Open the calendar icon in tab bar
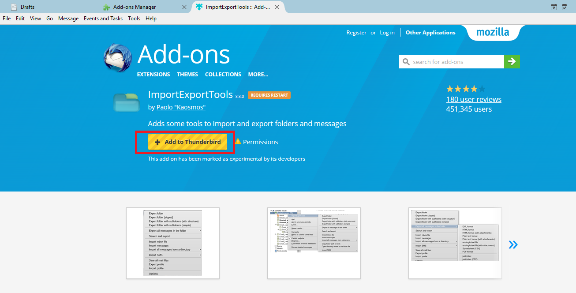This screenshot has width=576, height=293. [554, 7]
